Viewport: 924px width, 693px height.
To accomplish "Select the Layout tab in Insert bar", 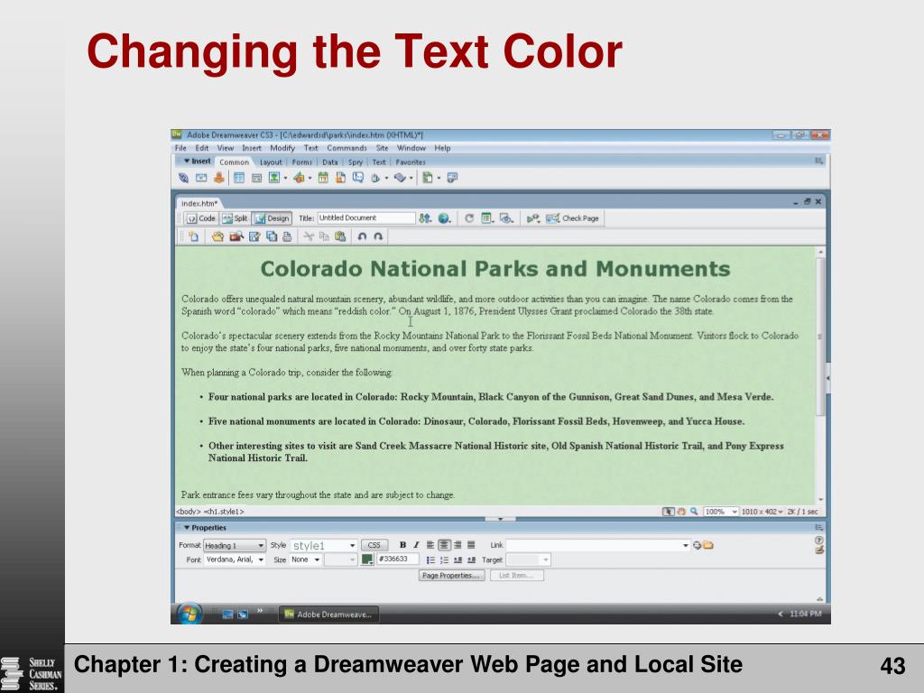I will [x=271, y=162].
